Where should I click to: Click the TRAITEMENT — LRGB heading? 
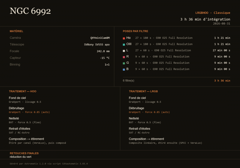click(143, 91)
